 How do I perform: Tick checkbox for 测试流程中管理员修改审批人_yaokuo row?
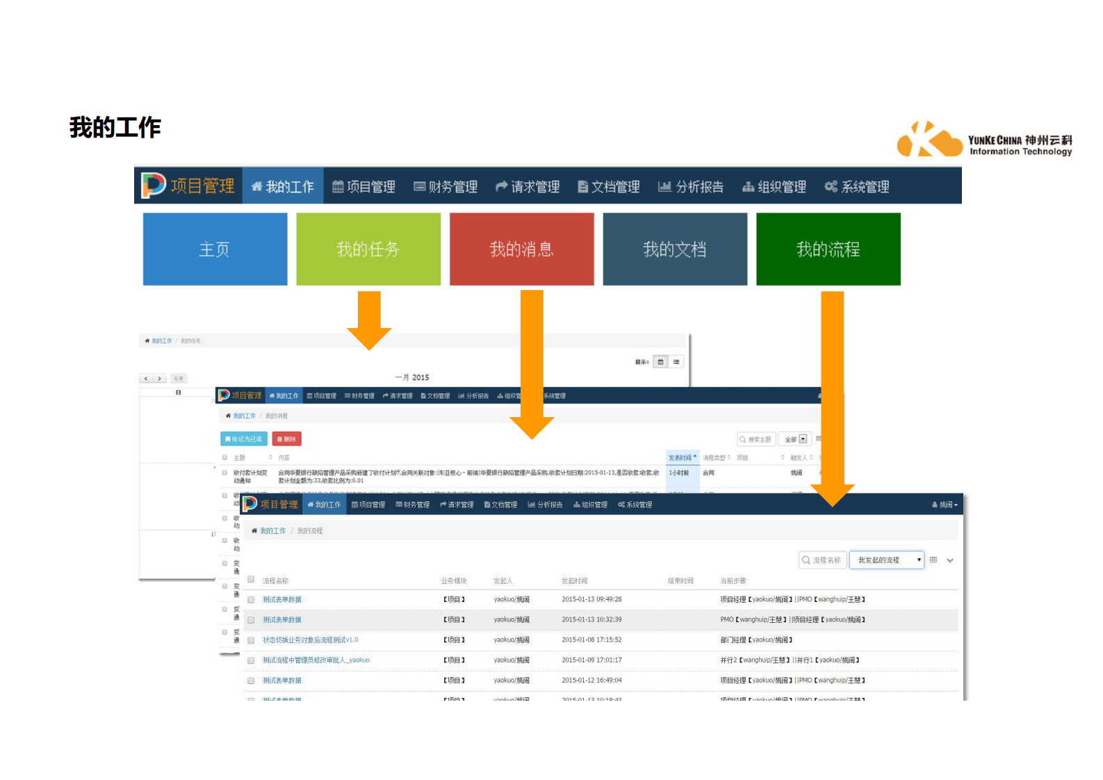tap(251, 660)
